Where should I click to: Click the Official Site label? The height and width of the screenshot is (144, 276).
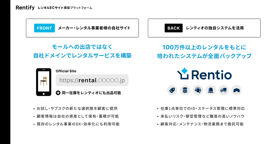click(66, 71)
